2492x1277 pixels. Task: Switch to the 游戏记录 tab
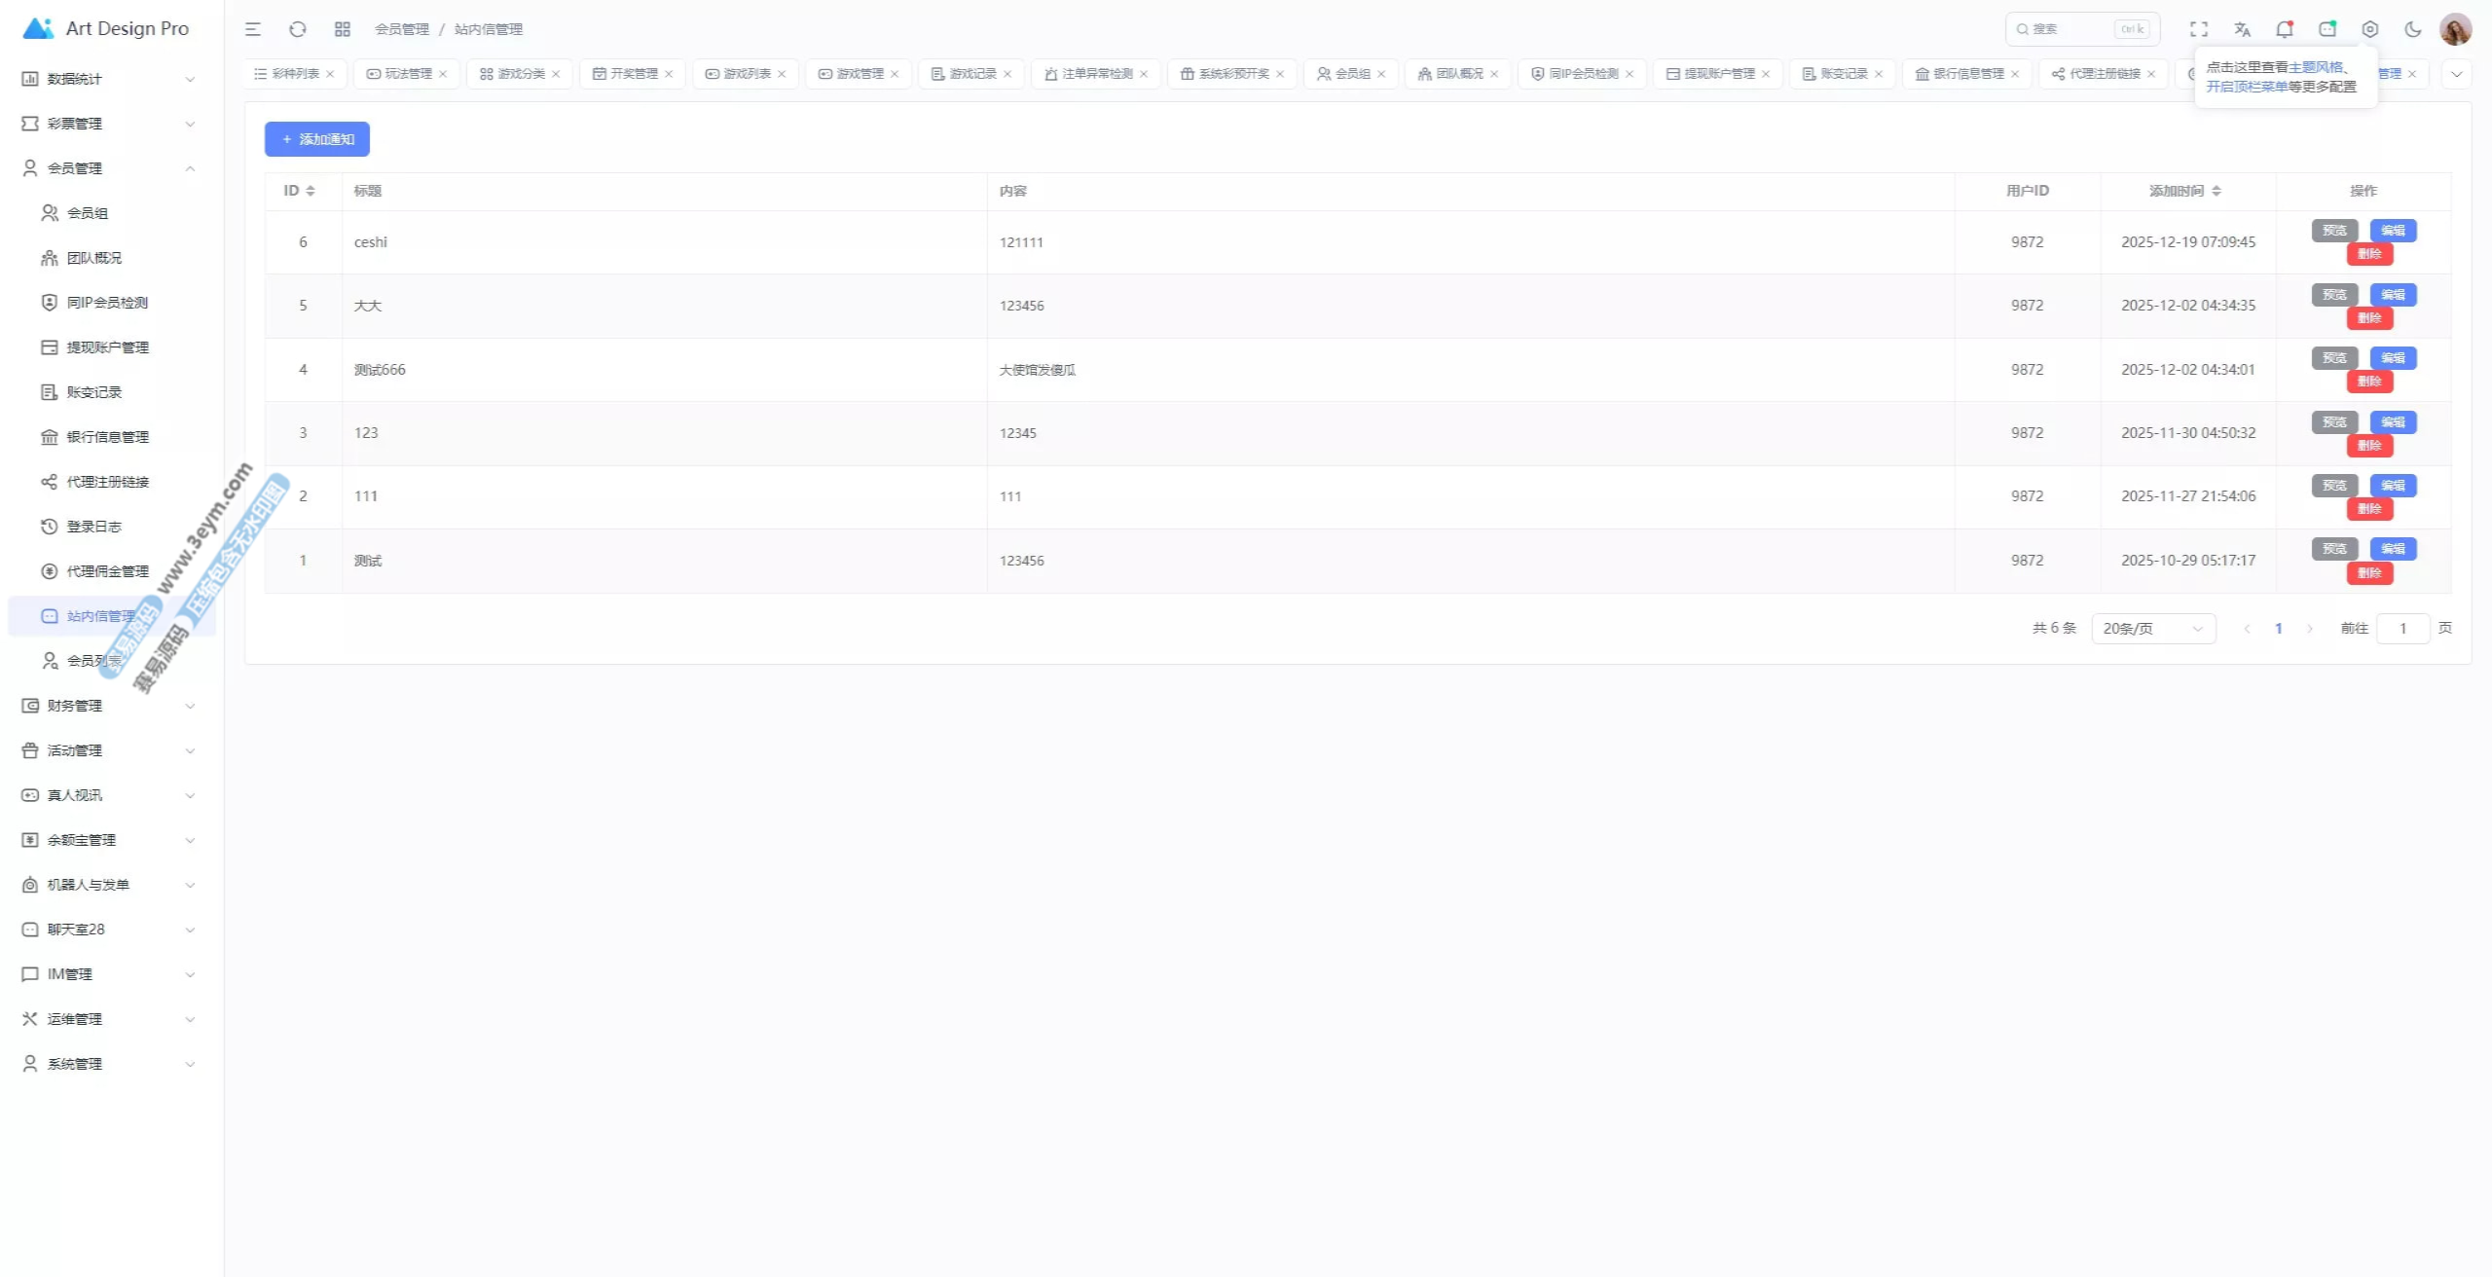click(971, 74)
